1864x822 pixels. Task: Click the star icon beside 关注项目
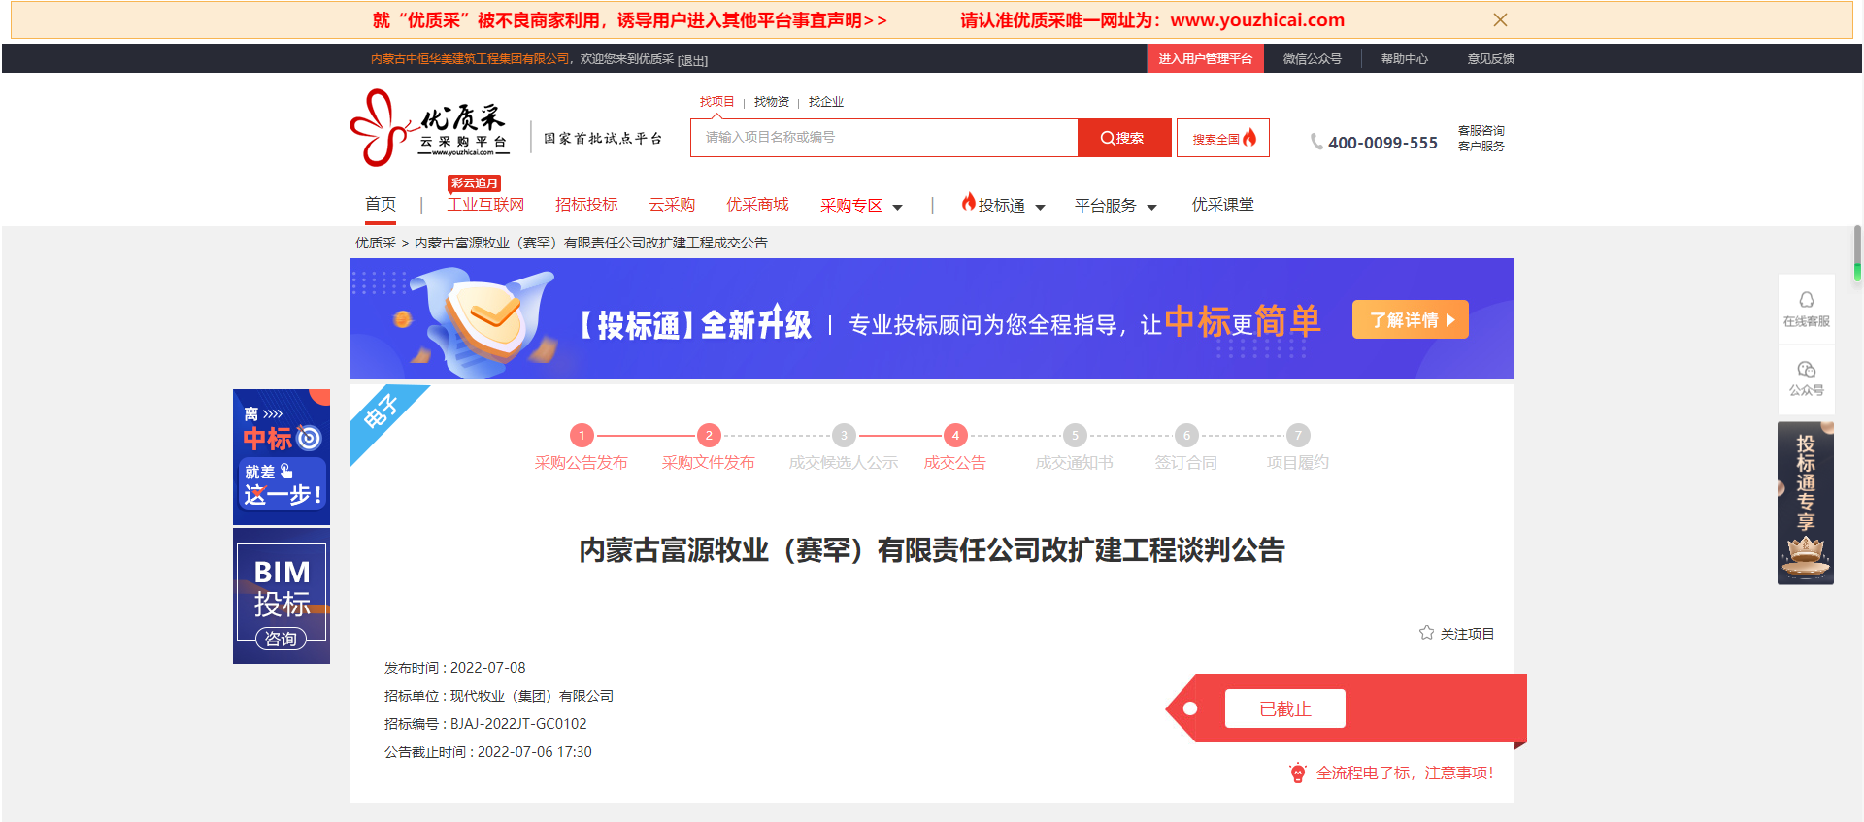tap(1426, 633)
